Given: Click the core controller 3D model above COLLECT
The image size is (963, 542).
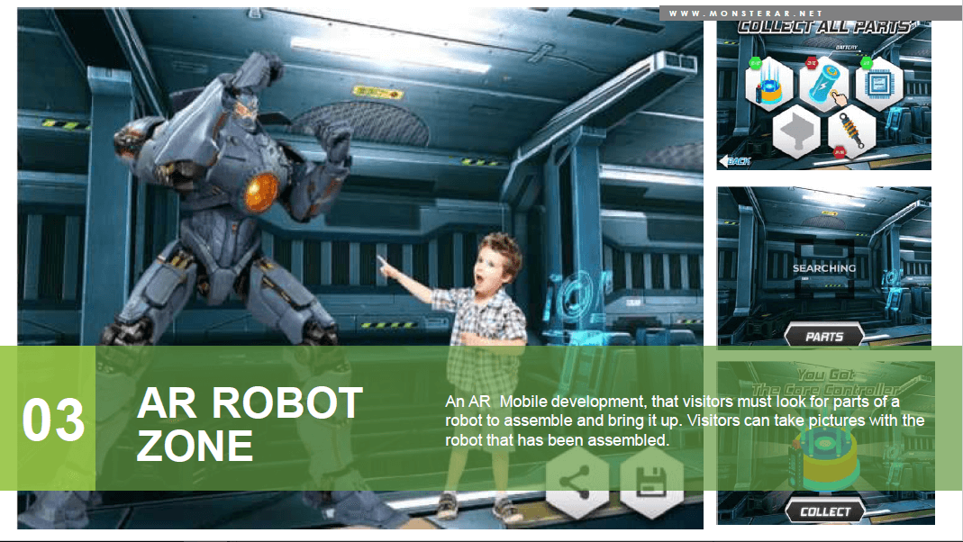Looking at the screenshot, I should click(823, 460).
